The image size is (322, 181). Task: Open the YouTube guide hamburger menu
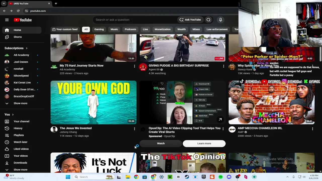7,20
